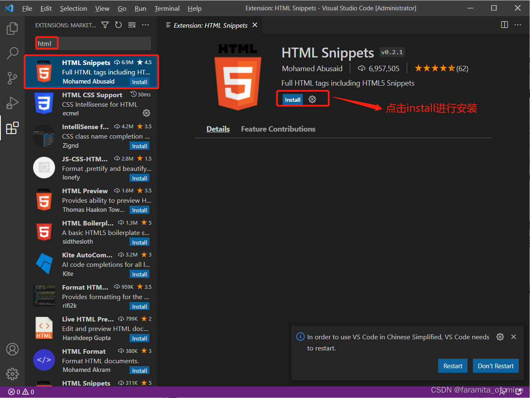
Task: Select HTML CSS Support in extension list
Action: coord(91,104)
